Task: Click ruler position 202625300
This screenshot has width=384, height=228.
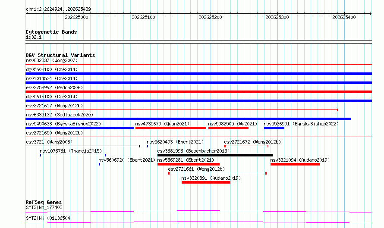Action: point(277,17)
